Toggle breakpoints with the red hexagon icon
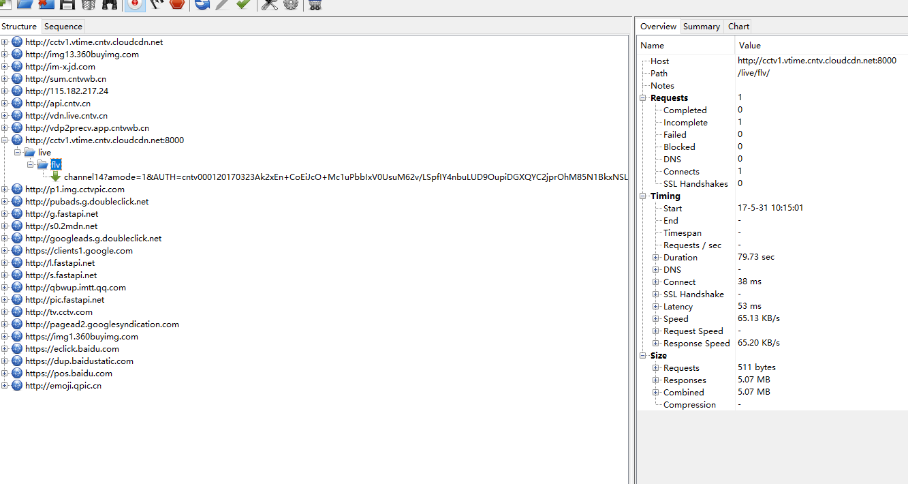This screenshot has height=484, width=908. click(x=177, y=4)
